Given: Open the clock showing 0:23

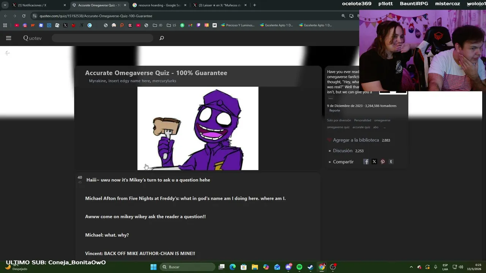Looking at the screenshot, I should [474, 267].
